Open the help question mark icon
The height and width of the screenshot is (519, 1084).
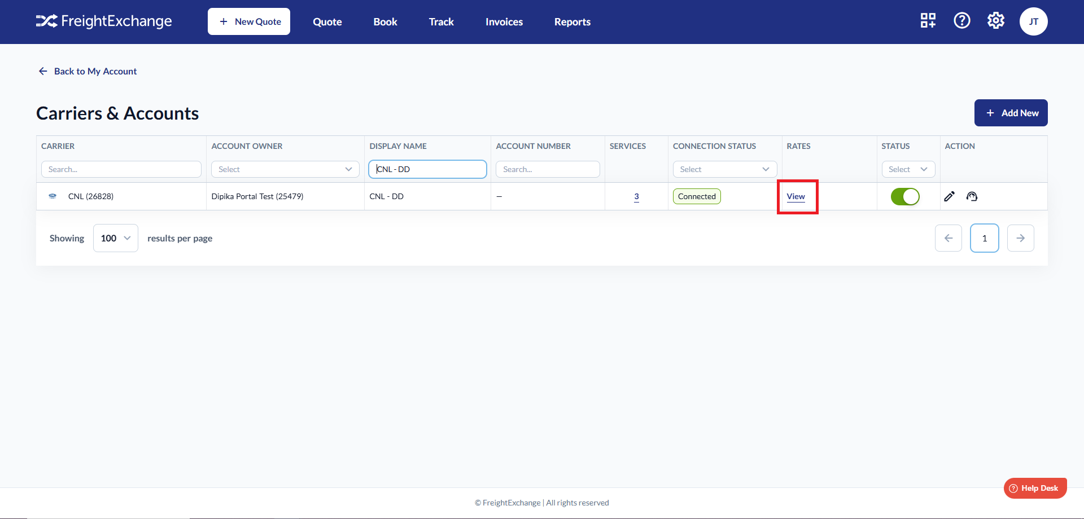(x=962, y=21)
